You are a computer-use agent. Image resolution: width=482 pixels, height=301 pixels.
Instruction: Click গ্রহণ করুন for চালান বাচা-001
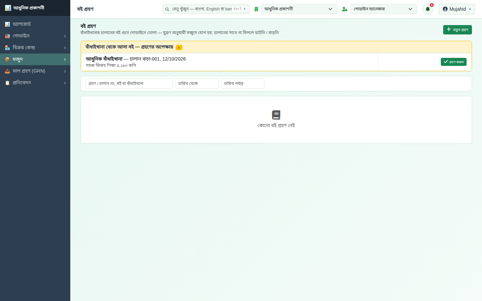pyautogui.click(x=454, y=62)
